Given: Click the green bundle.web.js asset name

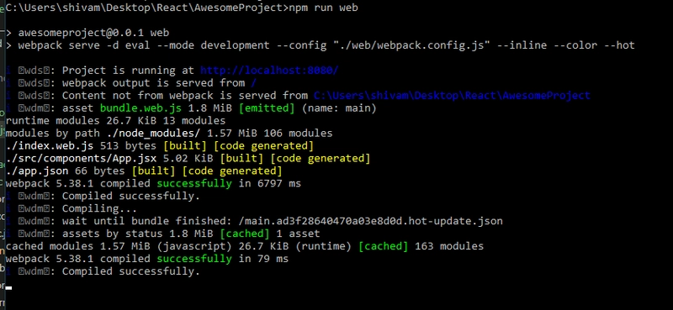Looking at the screenshot, I should pyautogui.click(x=140, y=108).
